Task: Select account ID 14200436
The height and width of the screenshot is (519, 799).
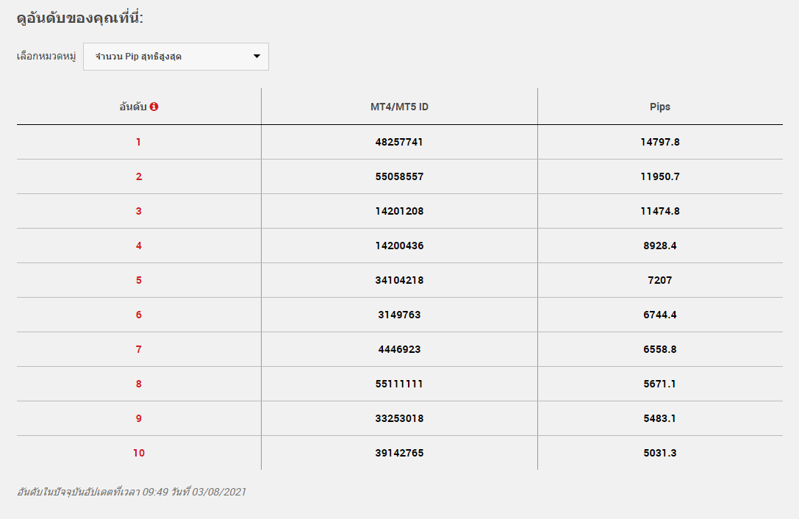Action: pyautogui.click(x=400, y=246)
